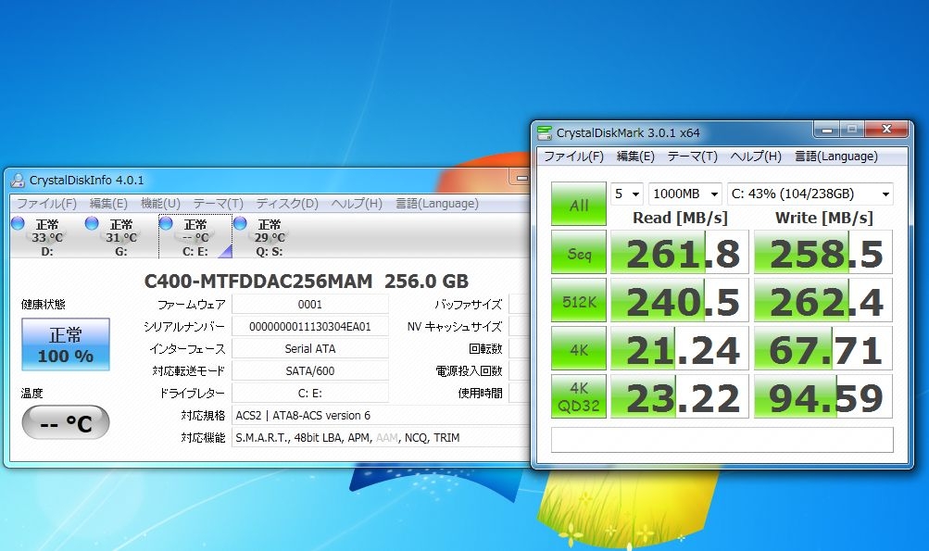
Task: Click the 正常 100% health status button
Action: pos(65,344)
